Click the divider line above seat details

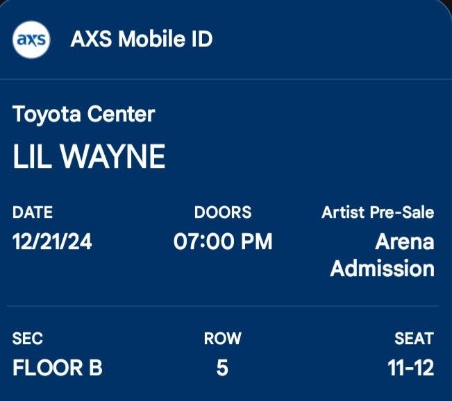tap(226, 306)
